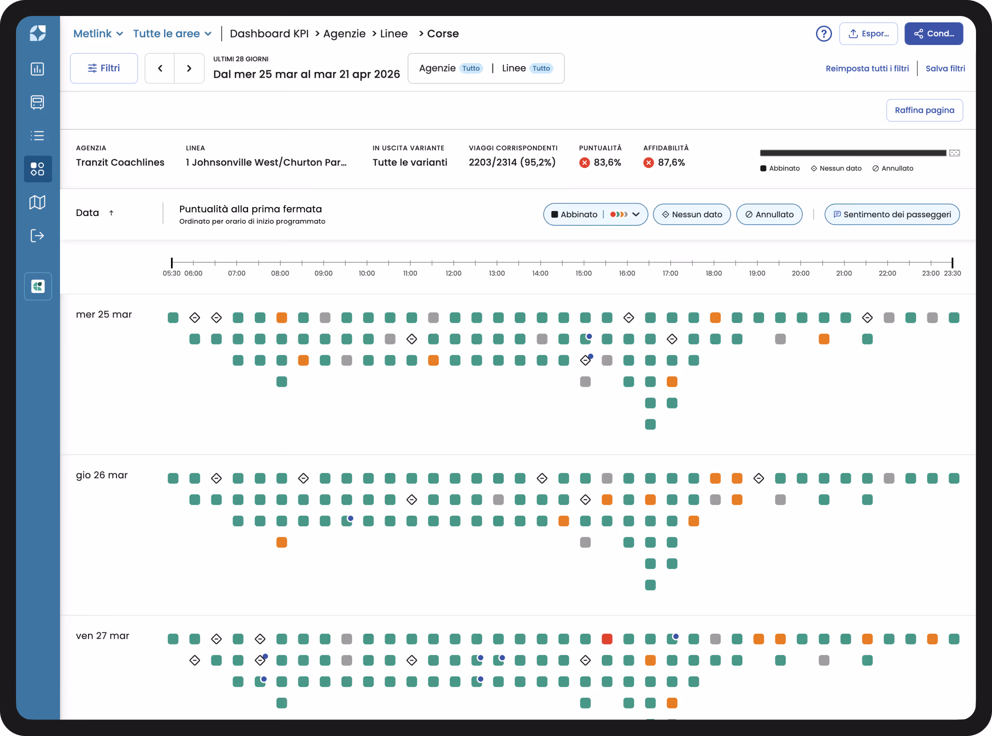Click Salva filtri link

(945, 68)
